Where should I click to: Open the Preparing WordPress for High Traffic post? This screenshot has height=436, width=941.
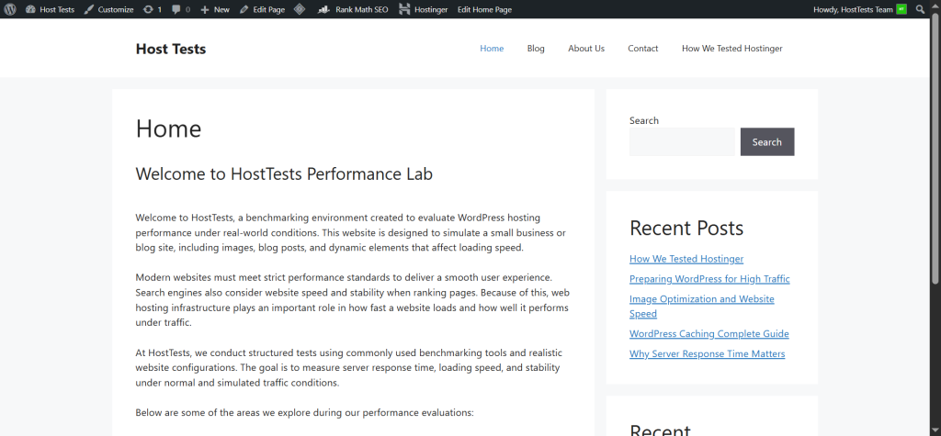[709, 279]
